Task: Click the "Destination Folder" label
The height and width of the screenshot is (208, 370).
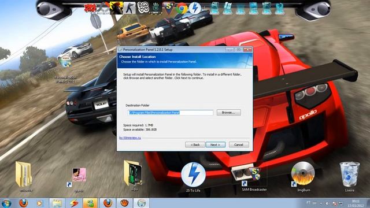Action: pyautogui.click(x=138, y=105)
